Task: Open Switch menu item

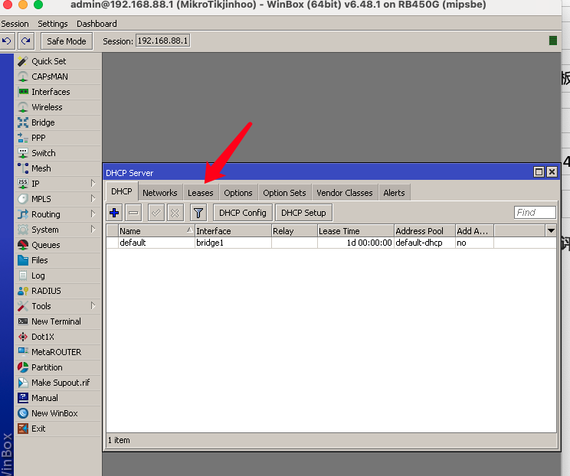Action: coord(57,153)
